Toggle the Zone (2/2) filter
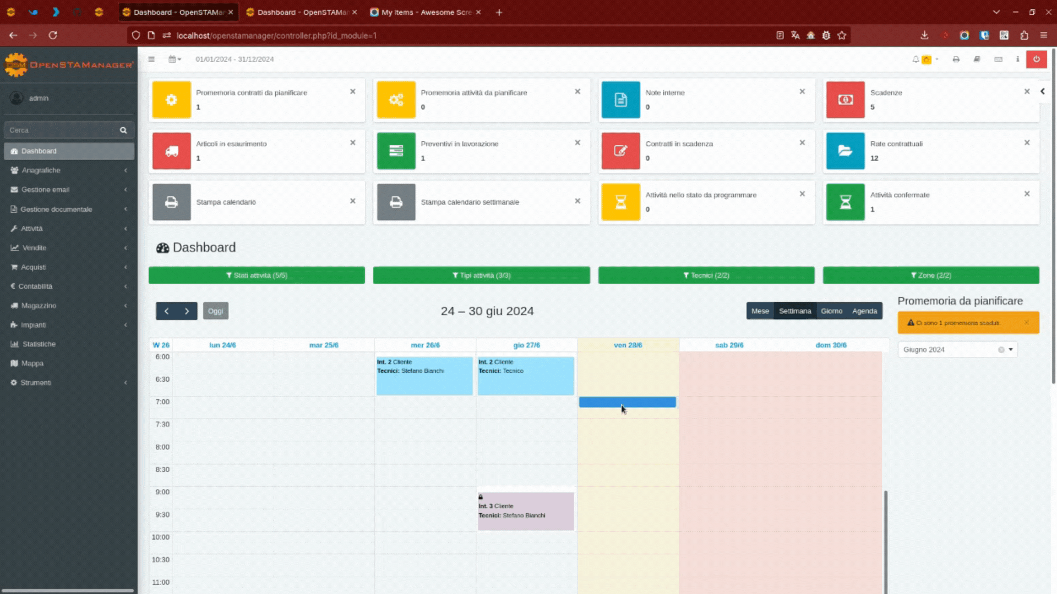1057x594 pixels. tap(931, 275)
